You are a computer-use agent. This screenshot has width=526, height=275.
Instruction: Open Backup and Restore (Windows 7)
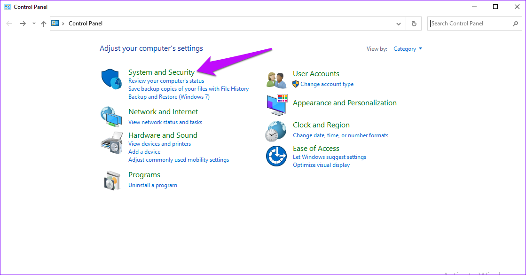169,97
